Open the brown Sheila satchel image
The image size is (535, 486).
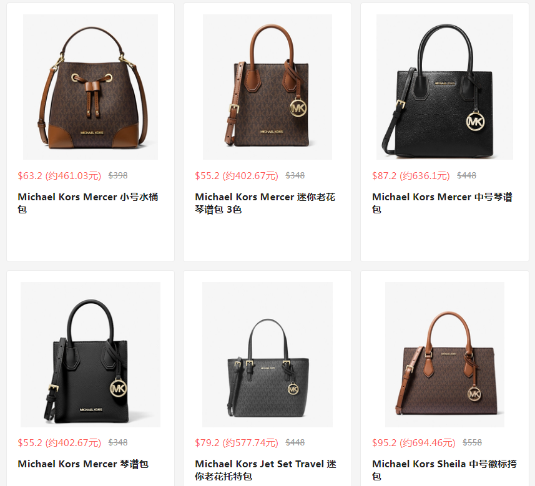click(444, 354)
